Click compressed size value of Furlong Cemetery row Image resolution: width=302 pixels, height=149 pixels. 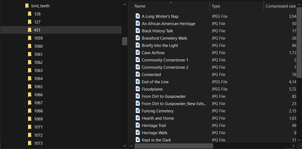point(293,111)
